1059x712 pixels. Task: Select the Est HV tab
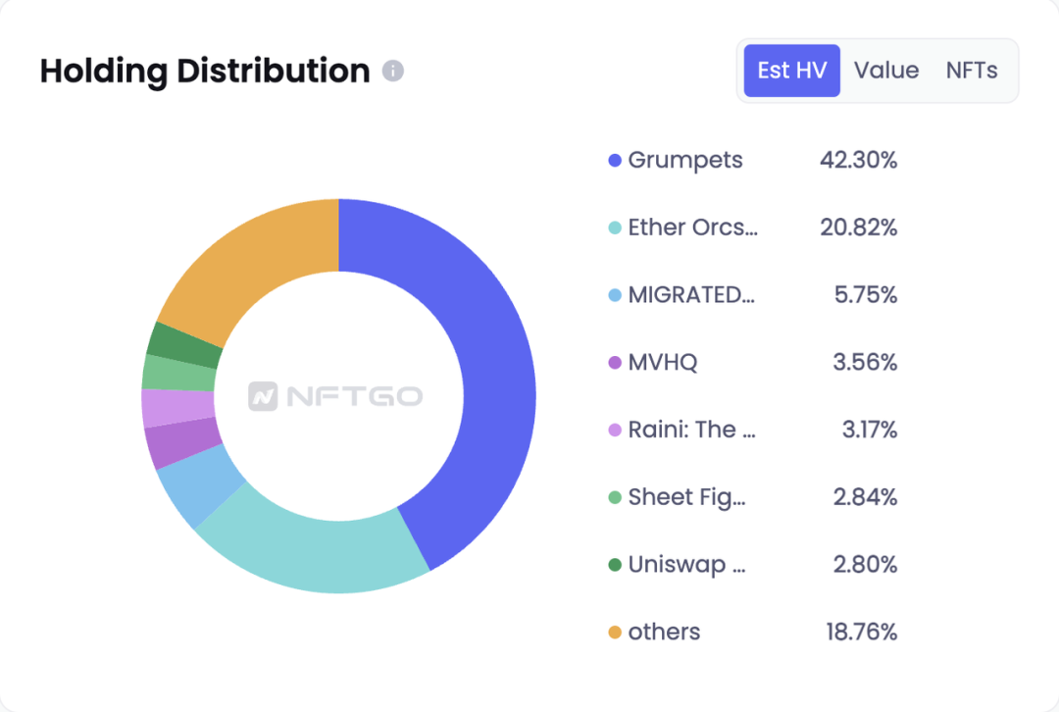791,71
